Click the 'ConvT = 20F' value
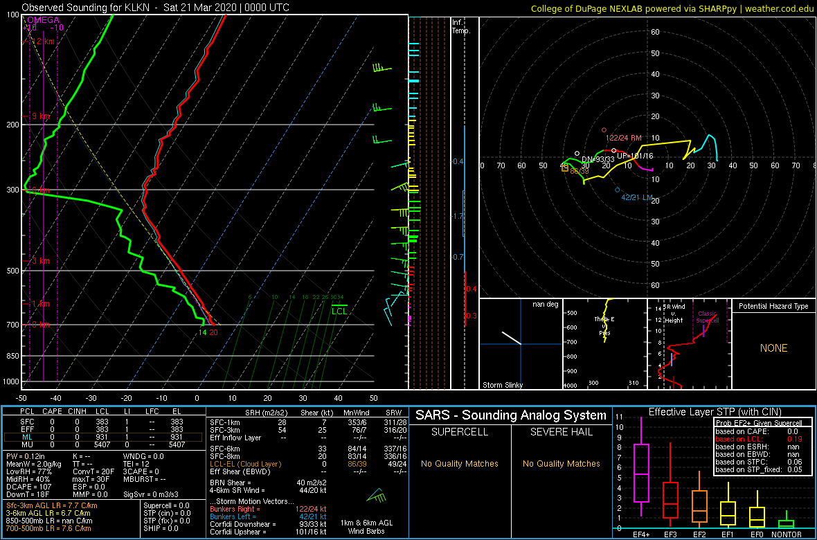This screenshot has width=817, height=540. pyautogui.click(x=93, y=471)
